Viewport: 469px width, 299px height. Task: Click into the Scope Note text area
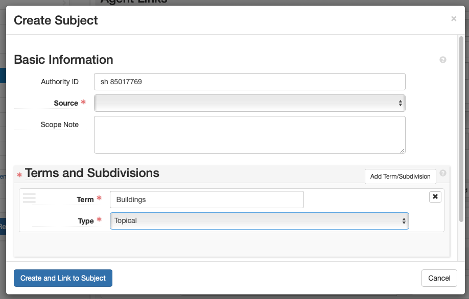pyautogui.click(x=249, y=134)
